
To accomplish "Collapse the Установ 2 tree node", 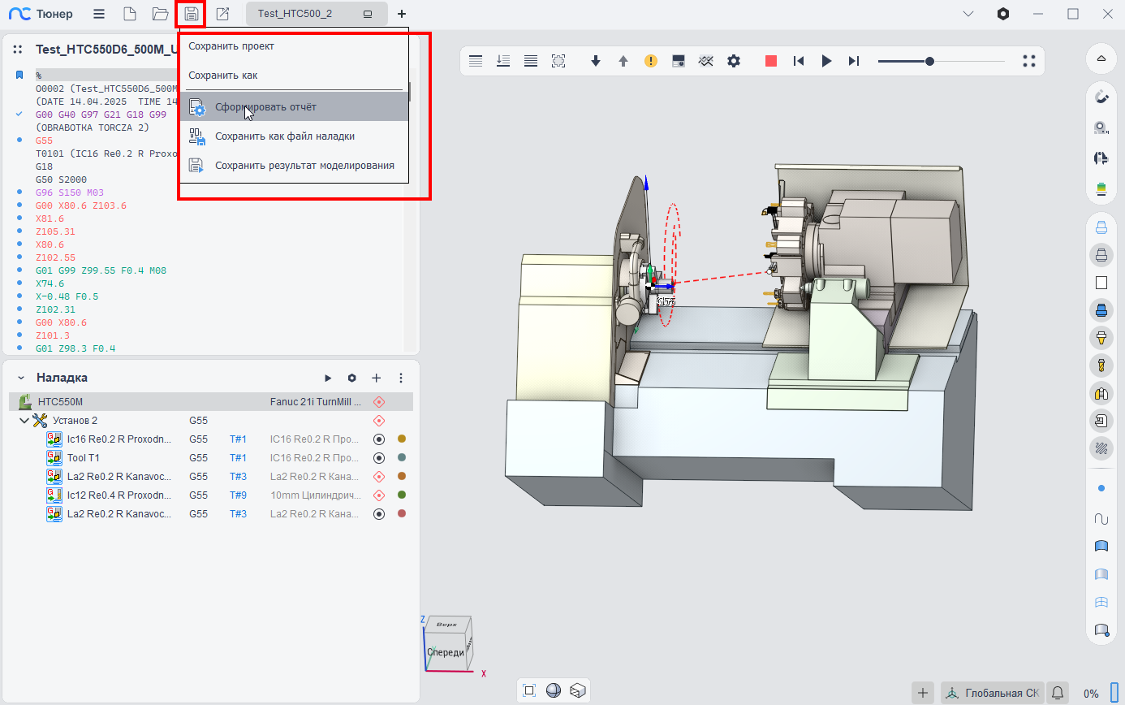I will (24, 421).
